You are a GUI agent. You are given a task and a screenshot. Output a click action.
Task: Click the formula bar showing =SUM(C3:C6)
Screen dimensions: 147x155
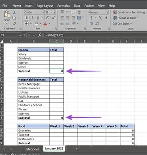pos(95,35)
